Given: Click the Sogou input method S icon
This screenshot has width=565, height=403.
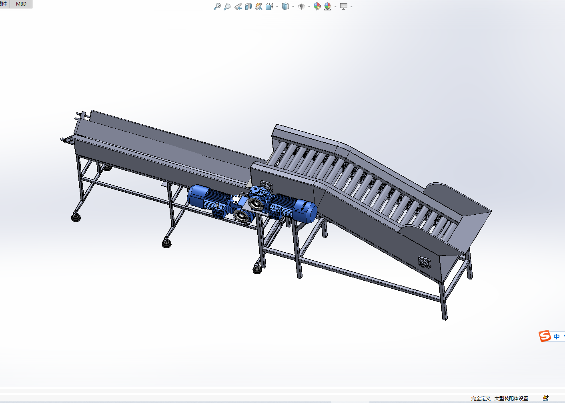Looking at the screenshot, I should point(545,336).
